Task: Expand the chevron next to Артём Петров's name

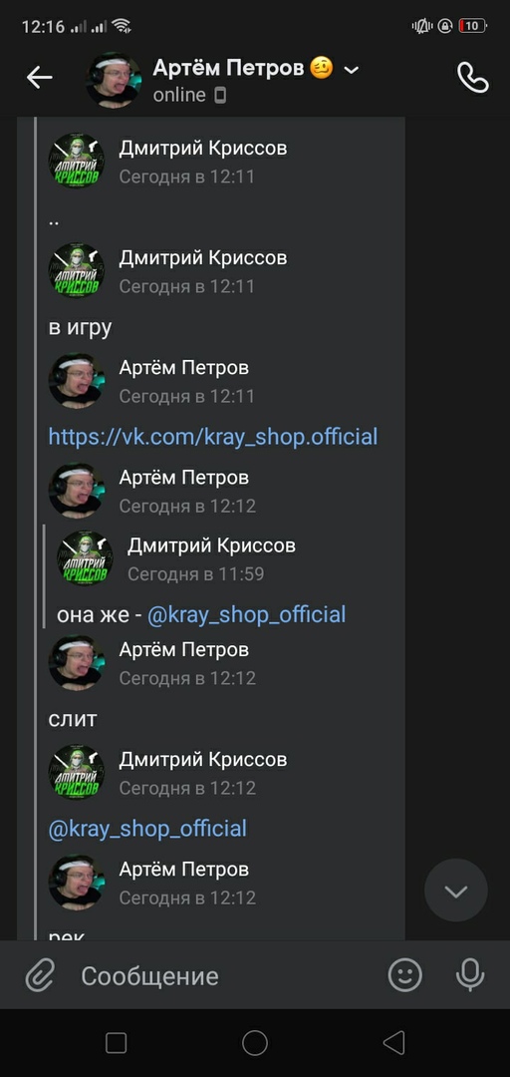Action: click(352, 70)
